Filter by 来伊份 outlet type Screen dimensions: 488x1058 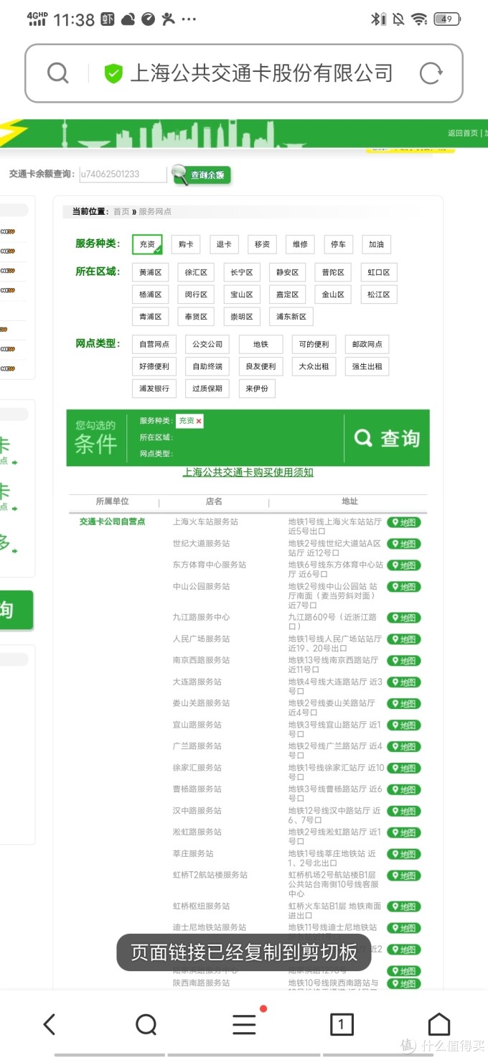coord(257,389)
